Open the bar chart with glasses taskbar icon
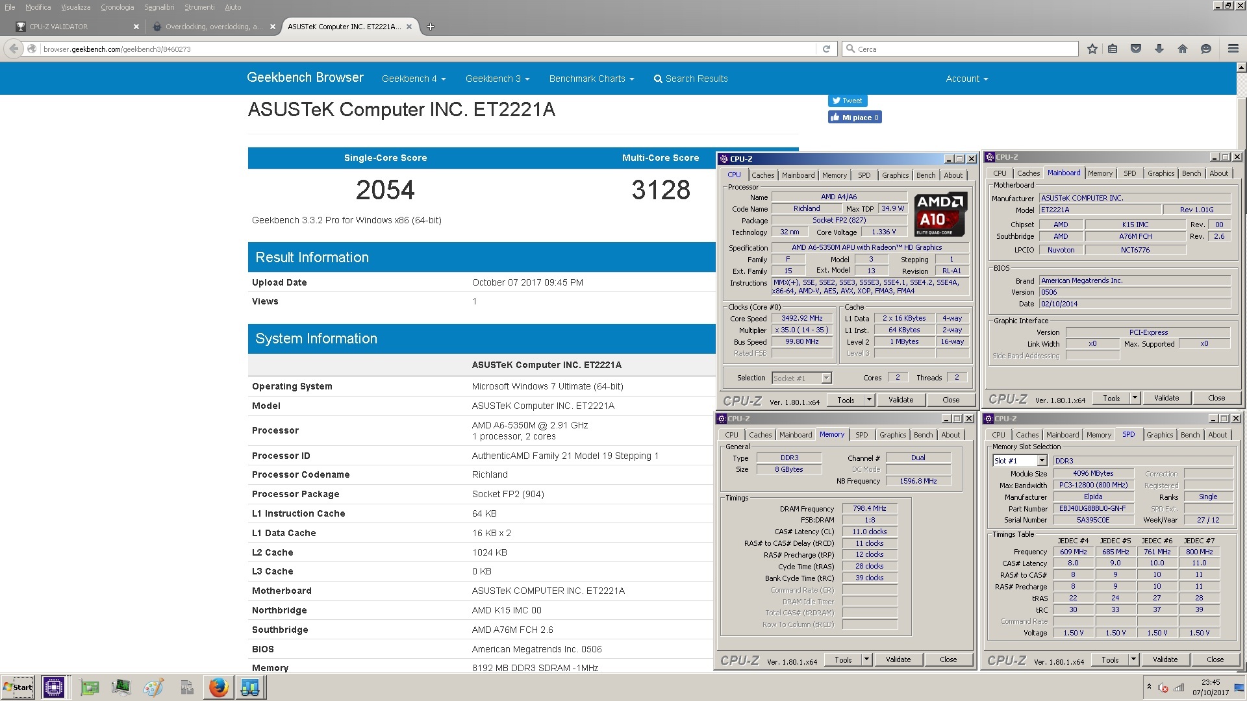This screenshot has height=701, width=1247. (250, 687)
